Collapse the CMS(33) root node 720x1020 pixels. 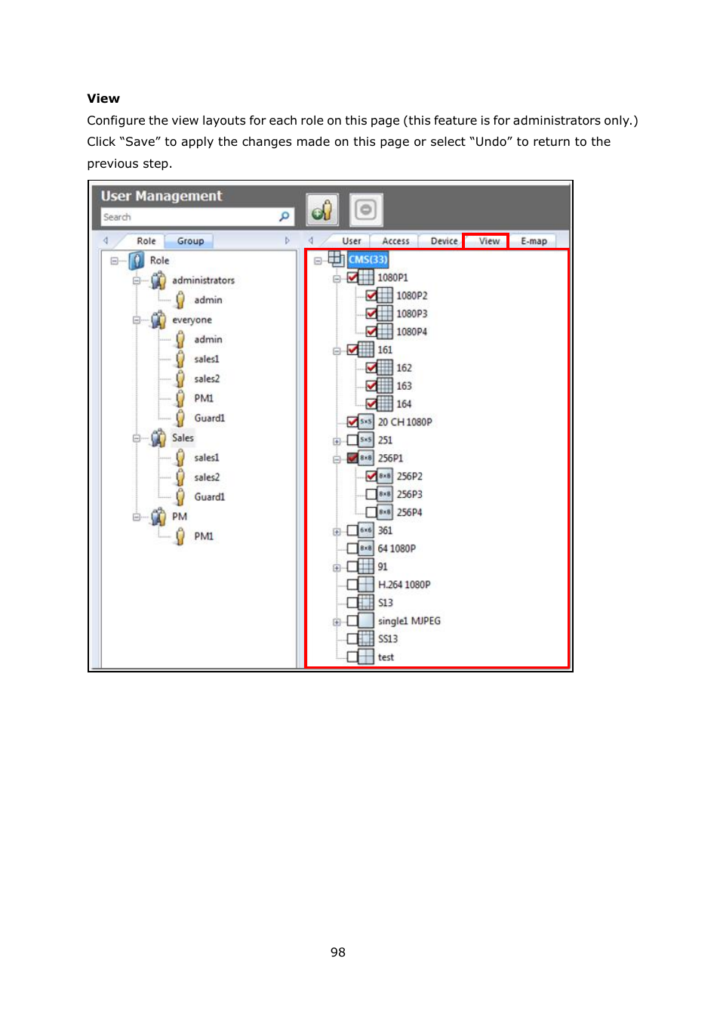click(x=318, y=260)
